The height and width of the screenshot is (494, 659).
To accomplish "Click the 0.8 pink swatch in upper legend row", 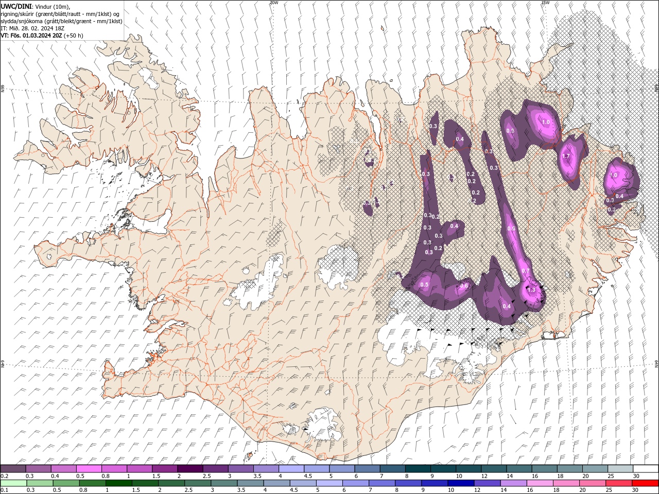I will point(114,469).
